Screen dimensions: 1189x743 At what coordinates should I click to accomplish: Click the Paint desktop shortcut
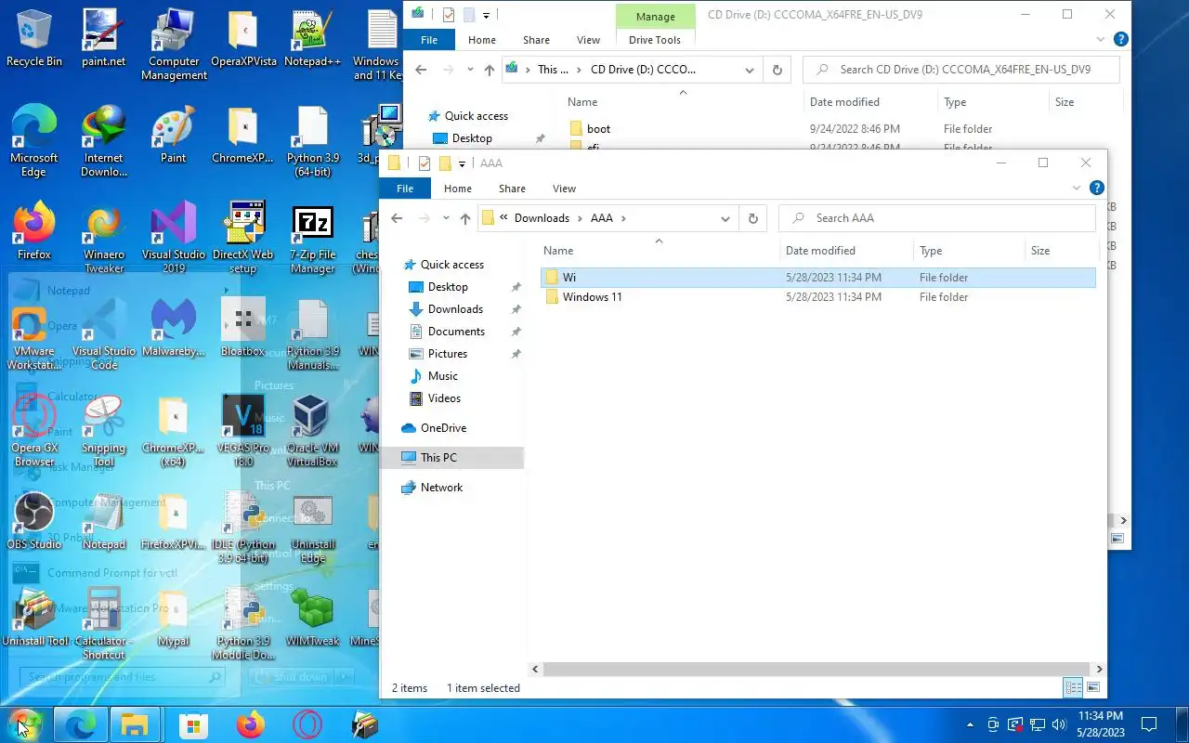[174, 135]
